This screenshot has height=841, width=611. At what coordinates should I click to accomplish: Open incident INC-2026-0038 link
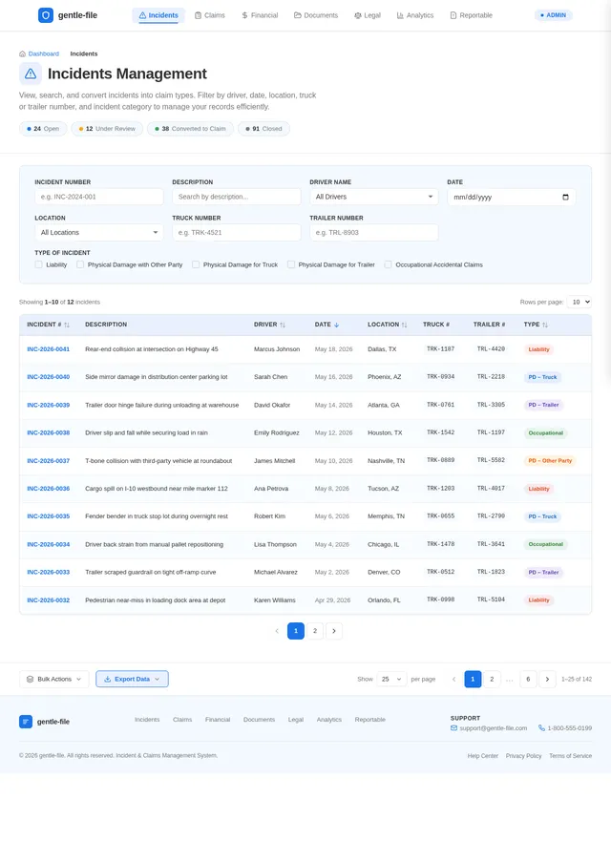49,432
